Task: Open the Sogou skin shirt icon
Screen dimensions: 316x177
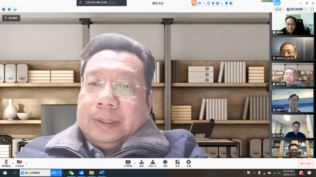Action: (226, 3)
